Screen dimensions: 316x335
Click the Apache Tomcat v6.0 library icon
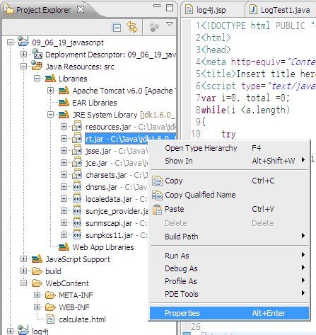pos(64,90)
